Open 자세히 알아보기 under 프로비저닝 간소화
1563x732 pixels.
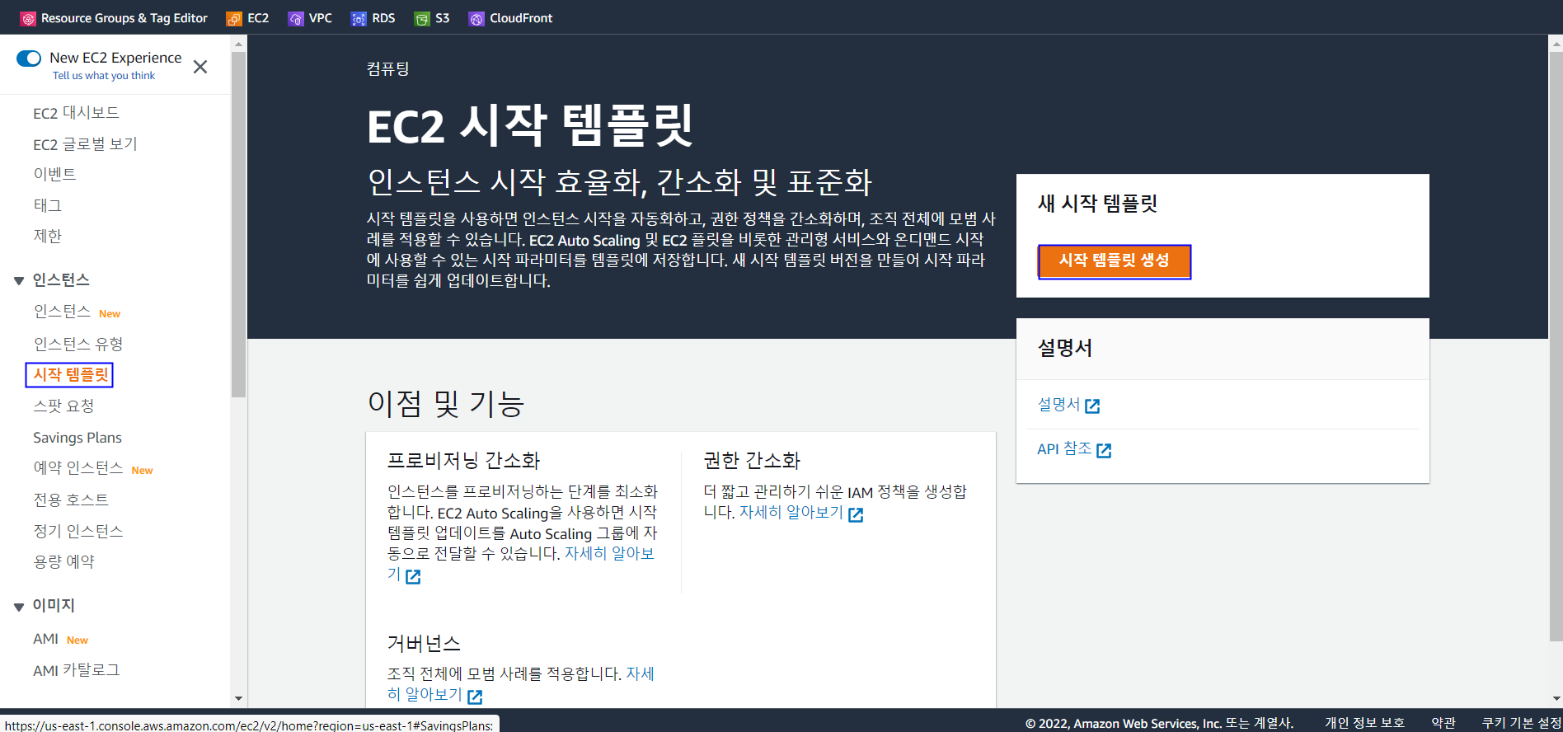click(x=609, y=553)
